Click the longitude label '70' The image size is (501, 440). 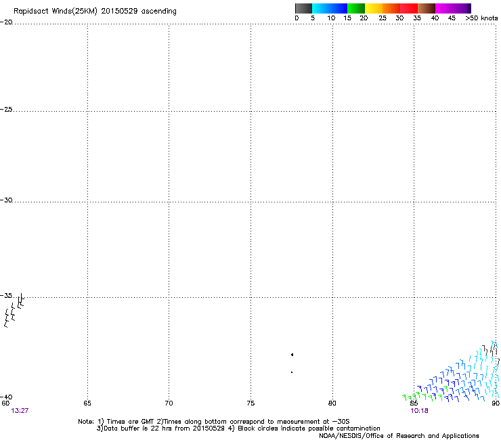pos(169,403)
